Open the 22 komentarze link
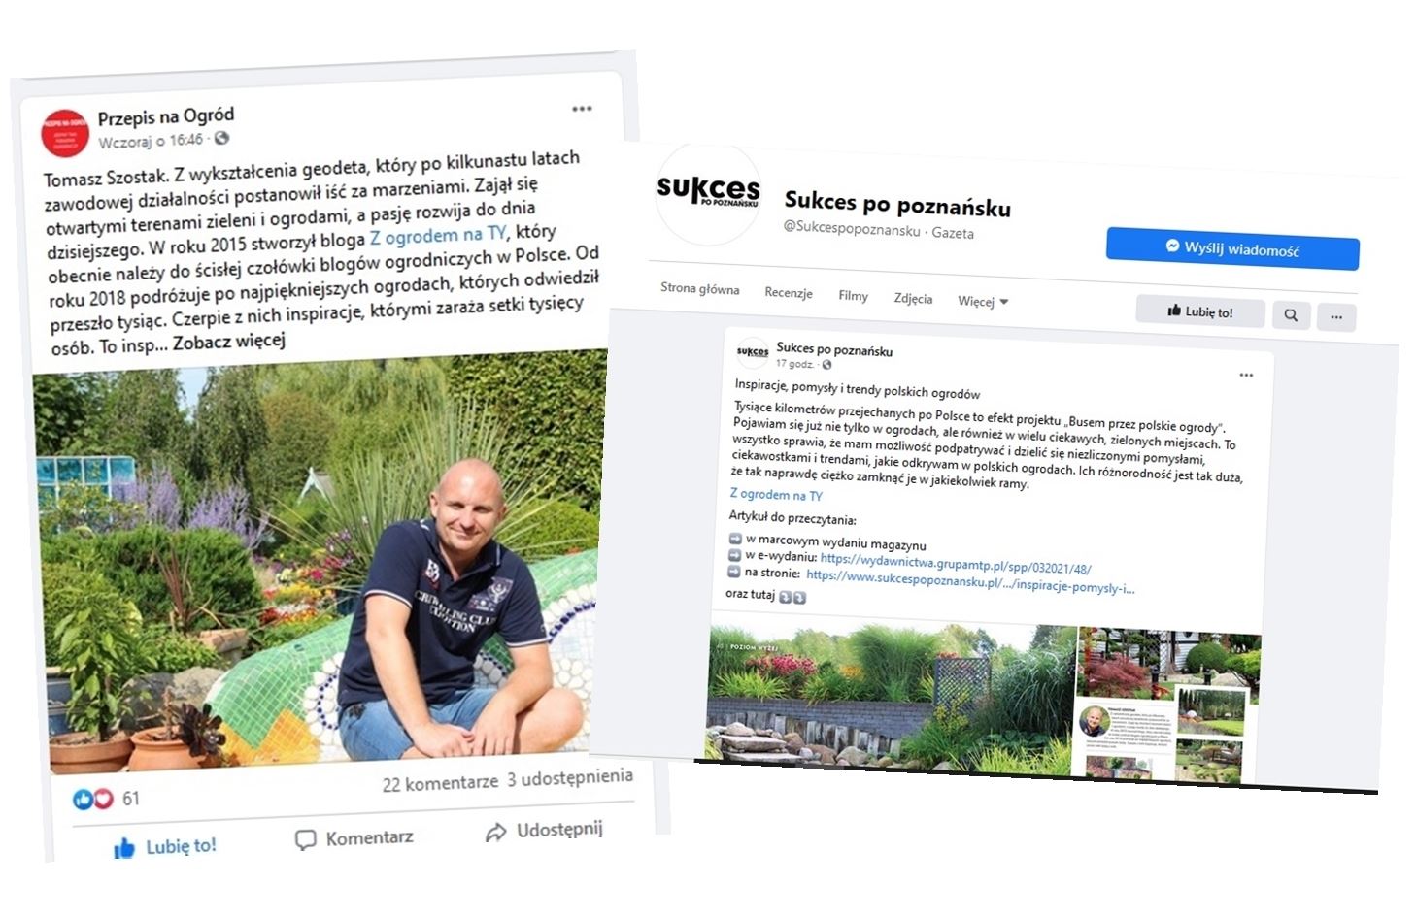The image size is (1416, 918). point(440,782)
